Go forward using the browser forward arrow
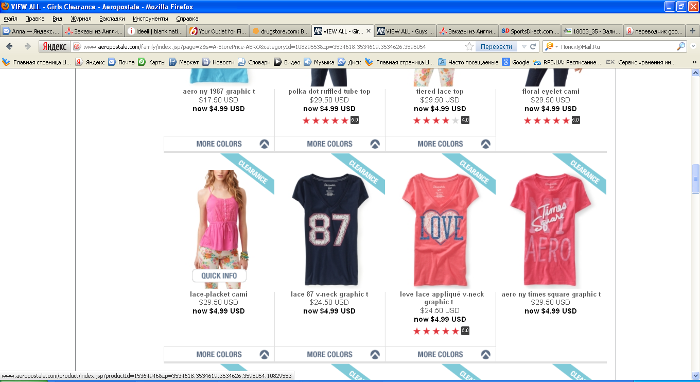Viewport: 700px width, 382px height. tap(27, 46)
